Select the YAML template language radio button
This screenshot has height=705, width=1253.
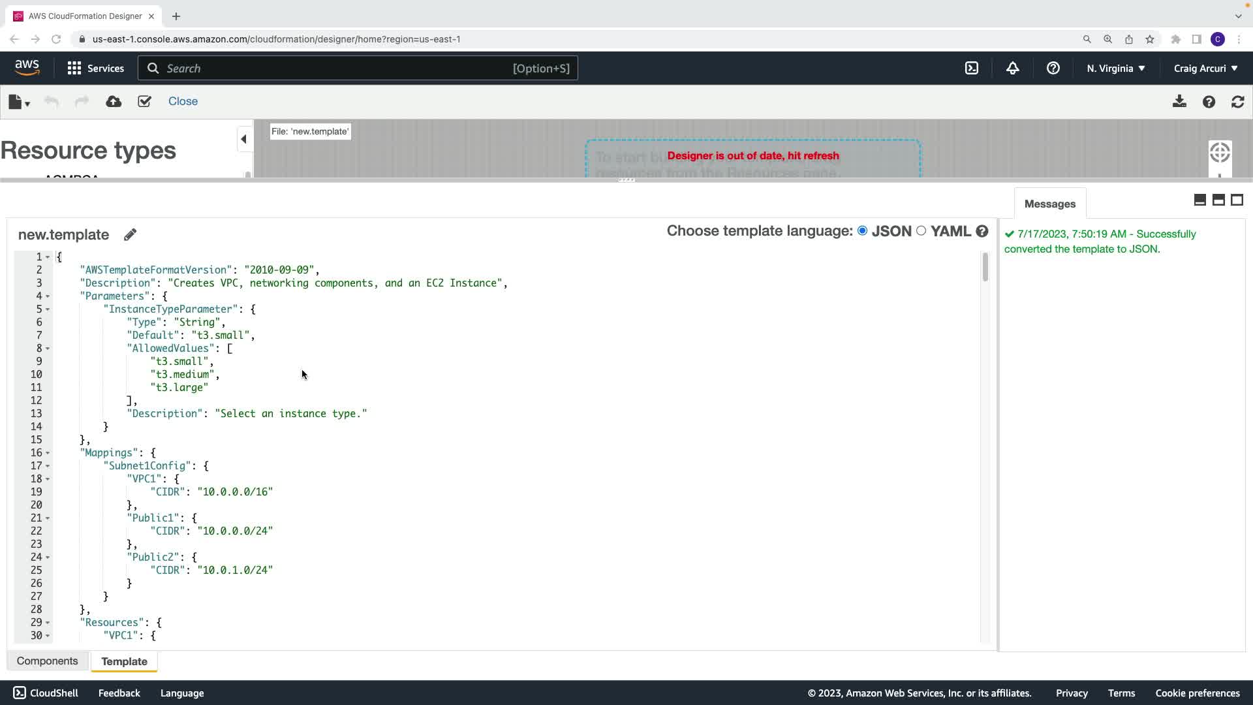[921, 231]
